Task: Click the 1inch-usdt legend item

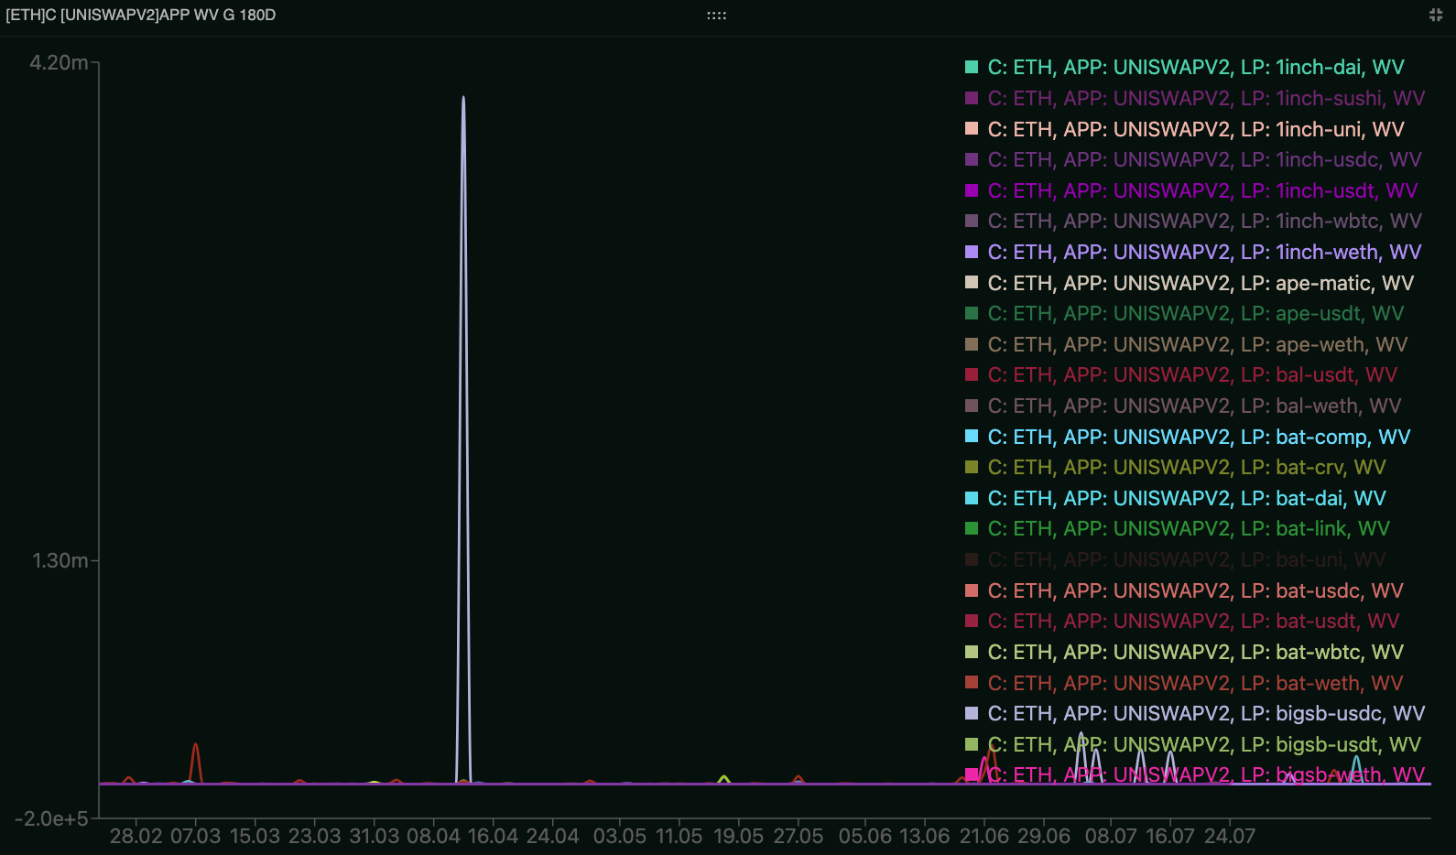Action: point(1201,190)
